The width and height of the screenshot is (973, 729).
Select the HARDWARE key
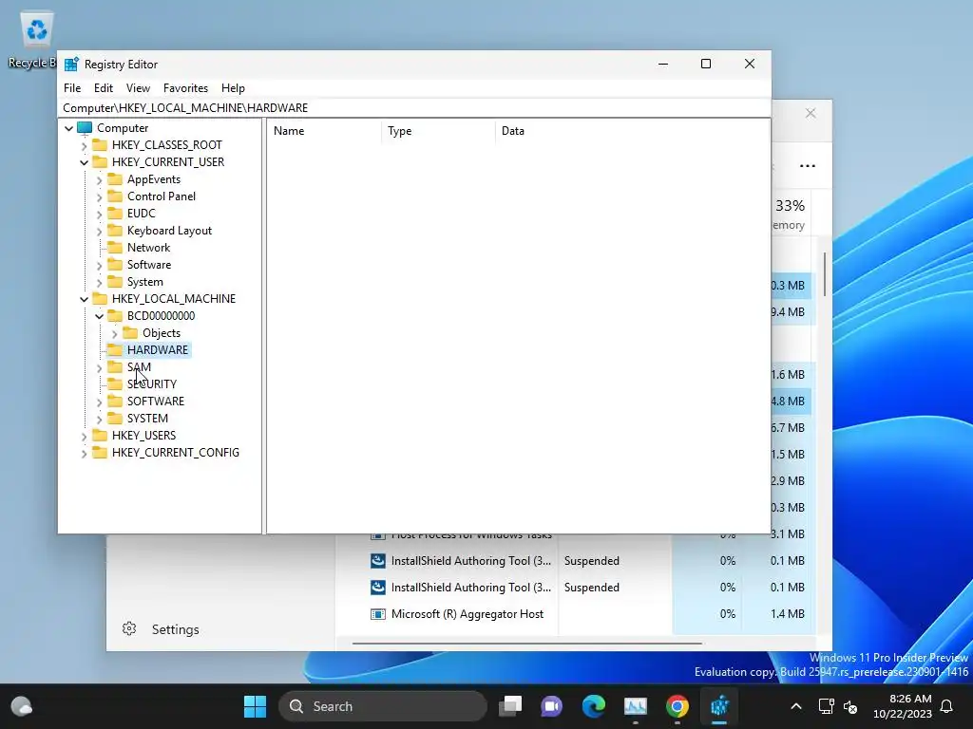click(157, 350)
